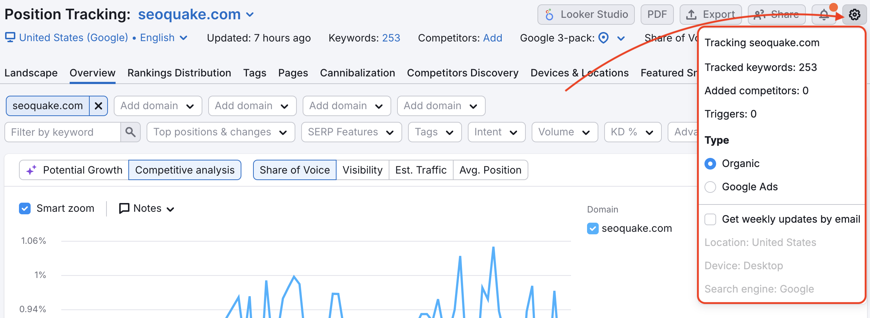Go to Rankings Distribution tab
Image resolution: width=870 pixels, height=318 pixels.
coord(179,73)
